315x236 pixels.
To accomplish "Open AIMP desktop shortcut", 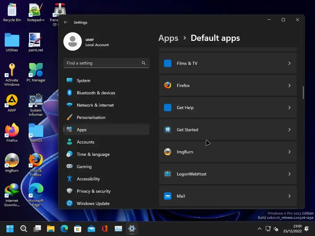I will click(12, 103).
